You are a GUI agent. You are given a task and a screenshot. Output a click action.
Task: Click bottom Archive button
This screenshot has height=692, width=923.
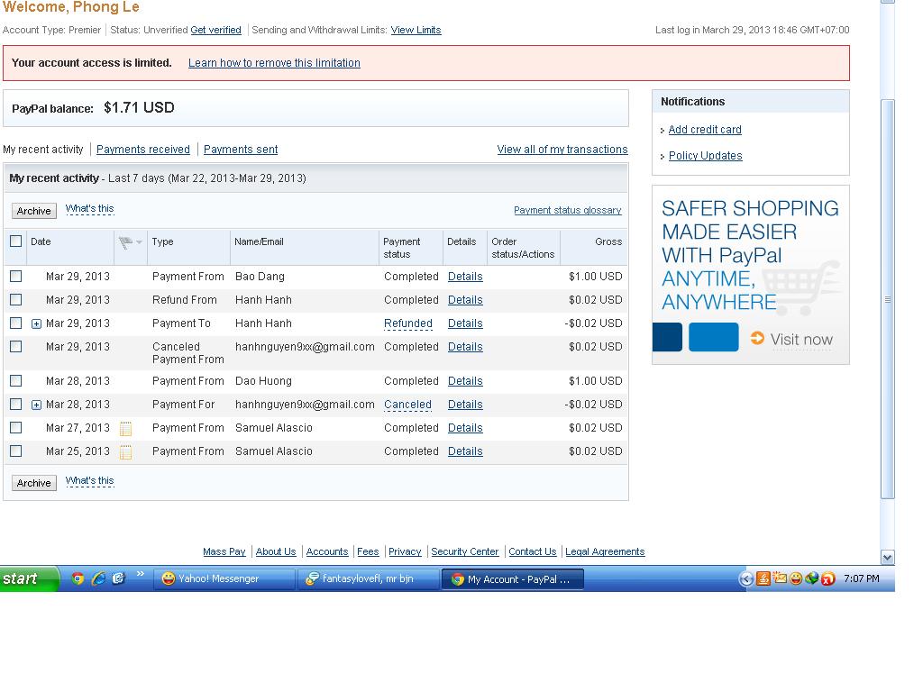[x=34, y=483]
